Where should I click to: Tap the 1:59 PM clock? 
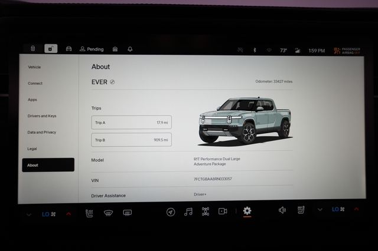317,51
